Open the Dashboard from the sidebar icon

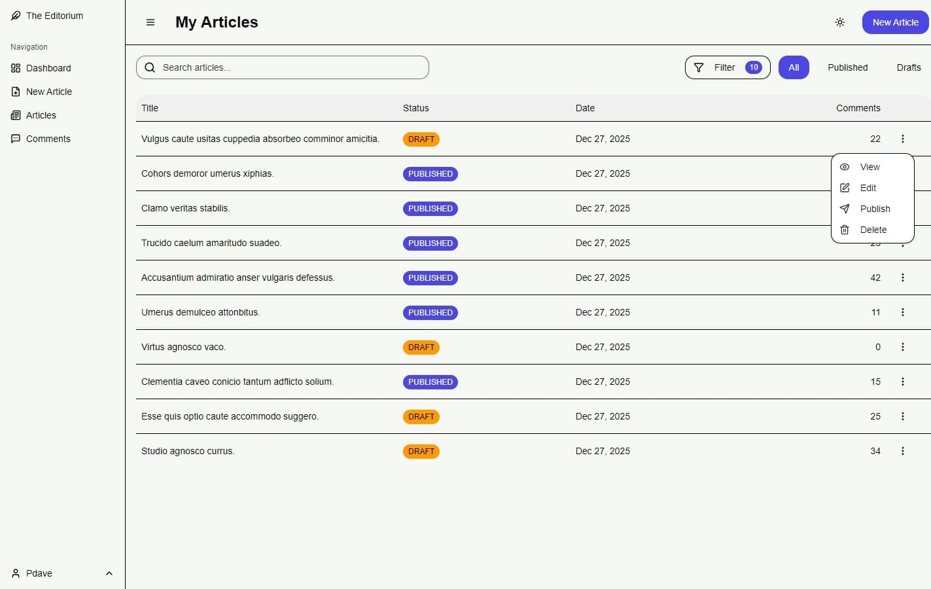pos(16,68)
